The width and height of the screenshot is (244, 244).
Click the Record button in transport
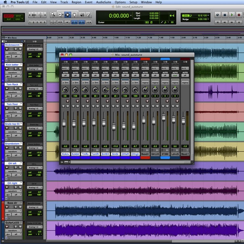click(239, 15)
